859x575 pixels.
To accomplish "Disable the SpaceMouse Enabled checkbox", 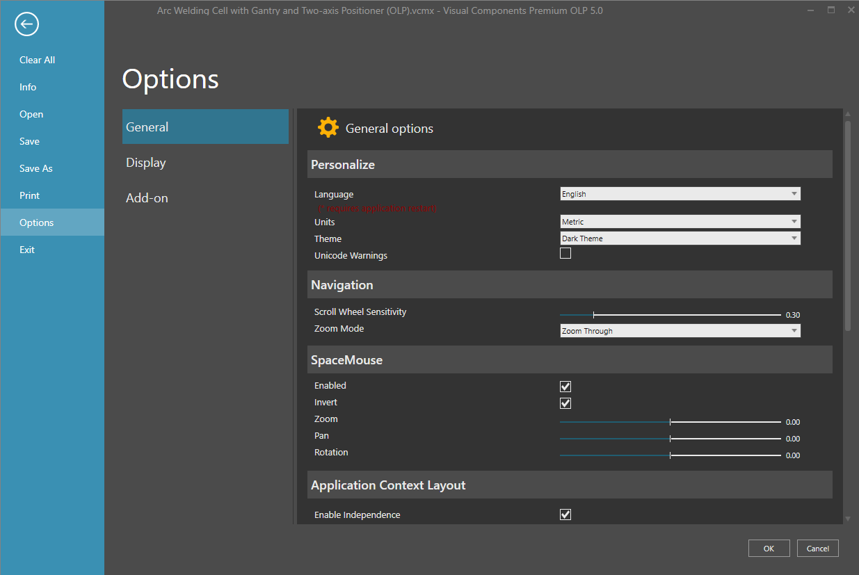I will 565,387.
